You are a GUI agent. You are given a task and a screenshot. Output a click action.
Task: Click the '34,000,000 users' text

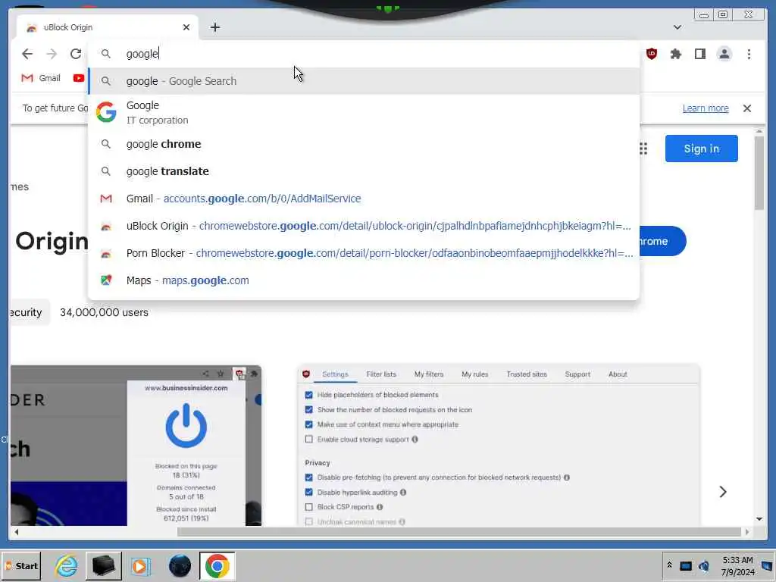point(104,312)
